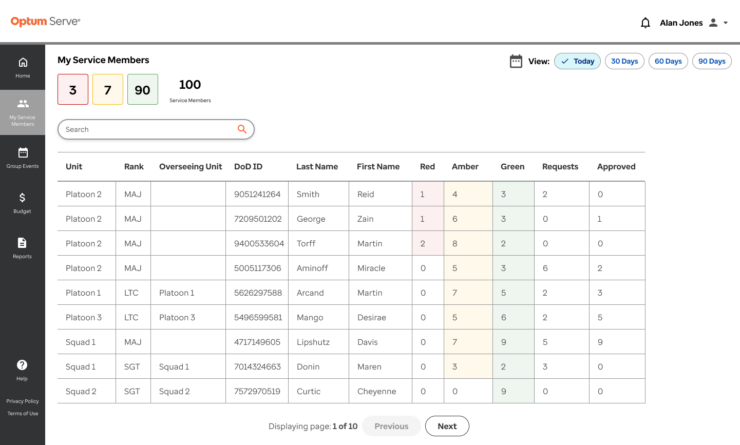The height and width of the screenshot is (445, 740).
Task: Click the calendar icon beside View
Action: (x=516, y=61)
